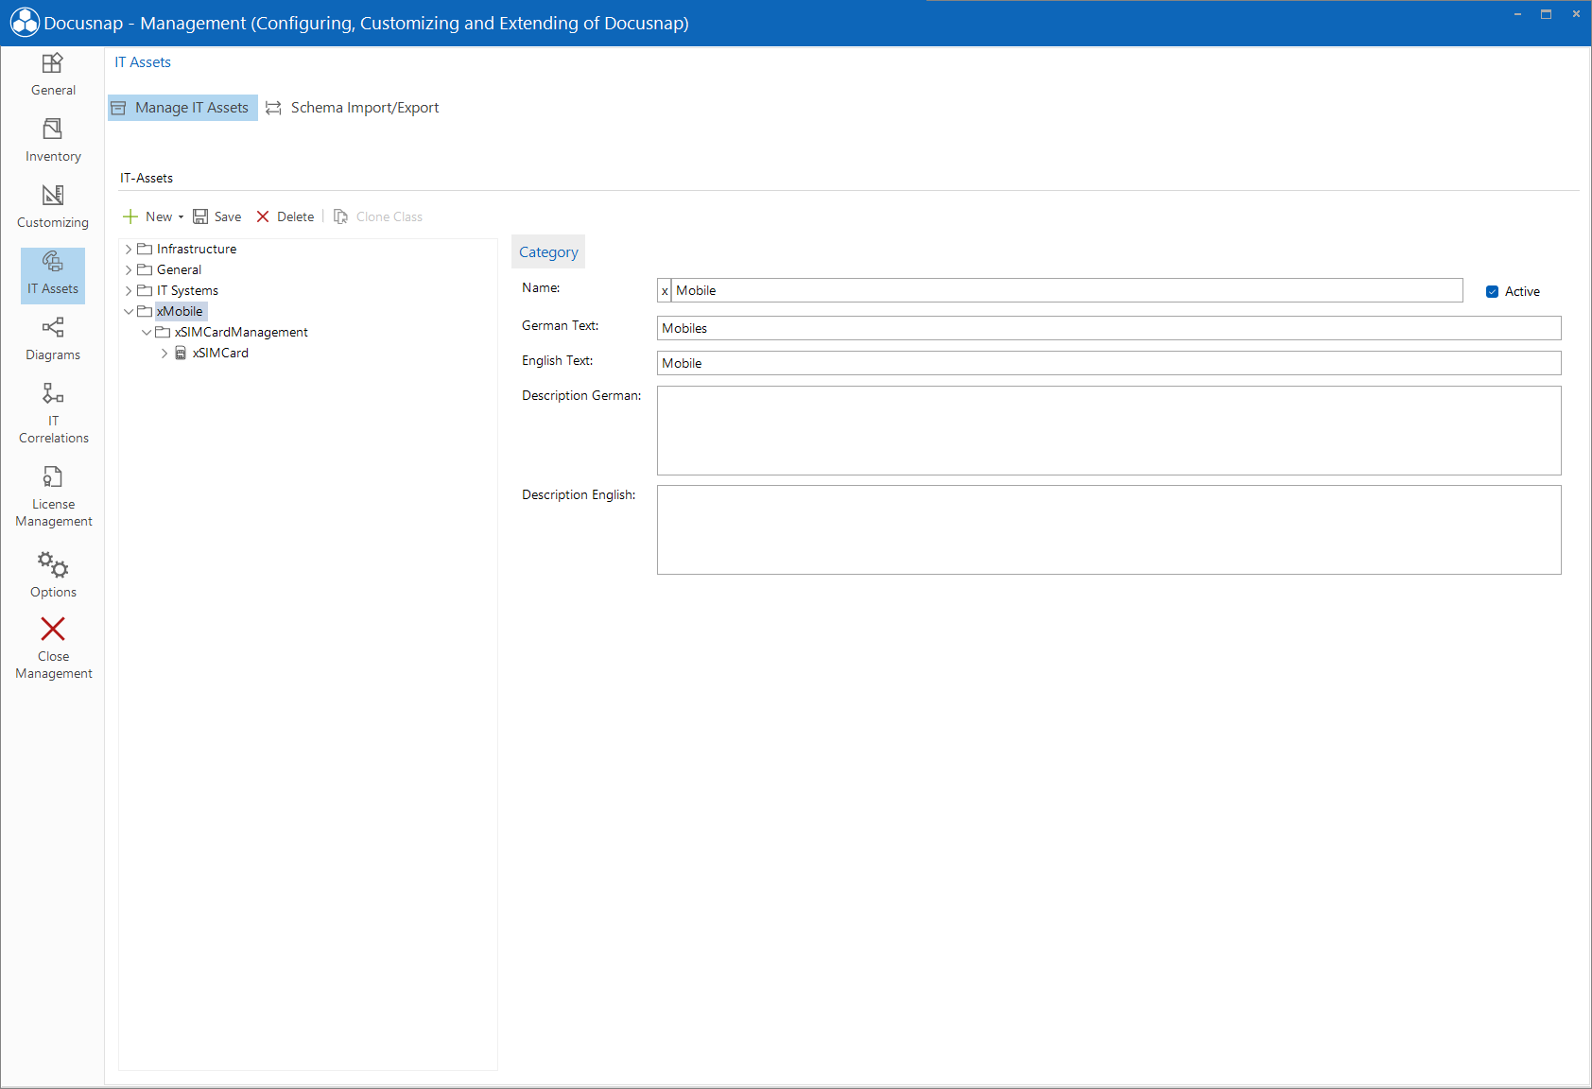The image size is (1592, 1089).
Task: Open the Customizing section
Action: click(53, 208)
